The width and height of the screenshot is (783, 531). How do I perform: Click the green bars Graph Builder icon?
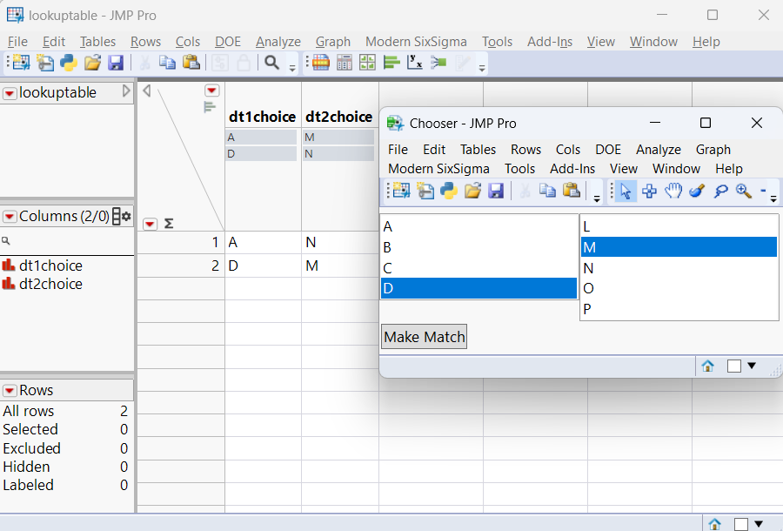(391, 63)
